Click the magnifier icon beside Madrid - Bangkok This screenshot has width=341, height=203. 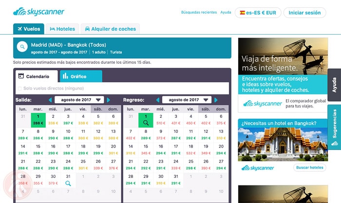point(22,47)
